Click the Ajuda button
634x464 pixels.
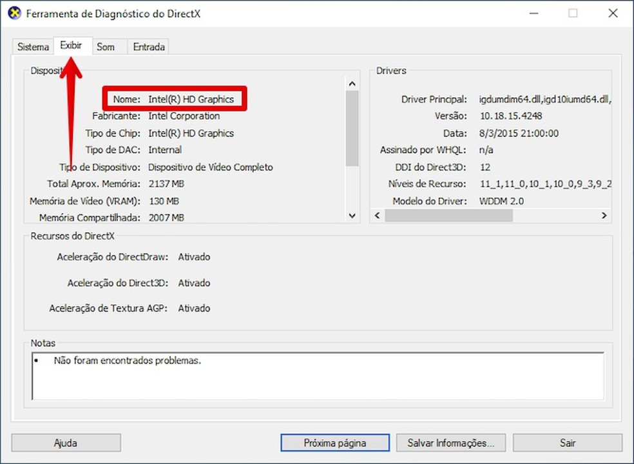[x=66, y=443]
